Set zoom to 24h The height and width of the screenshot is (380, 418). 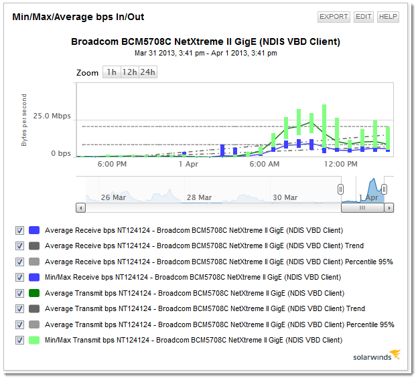point(148,72)
